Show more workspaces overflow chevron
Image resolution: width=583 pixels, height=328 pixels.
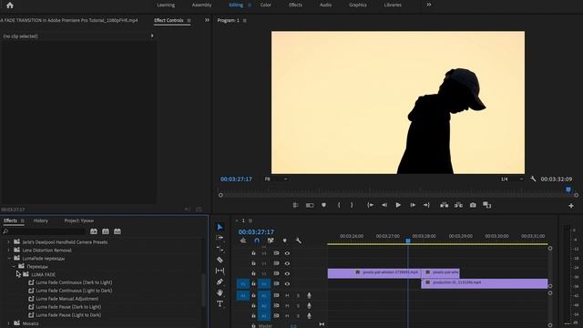coord(429,5)
